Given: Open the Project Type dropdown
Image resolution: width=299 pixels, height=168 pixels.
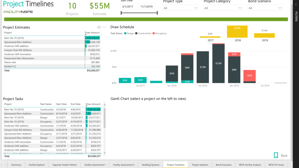Looking at the screenshot, I should (x=180, y=8).
